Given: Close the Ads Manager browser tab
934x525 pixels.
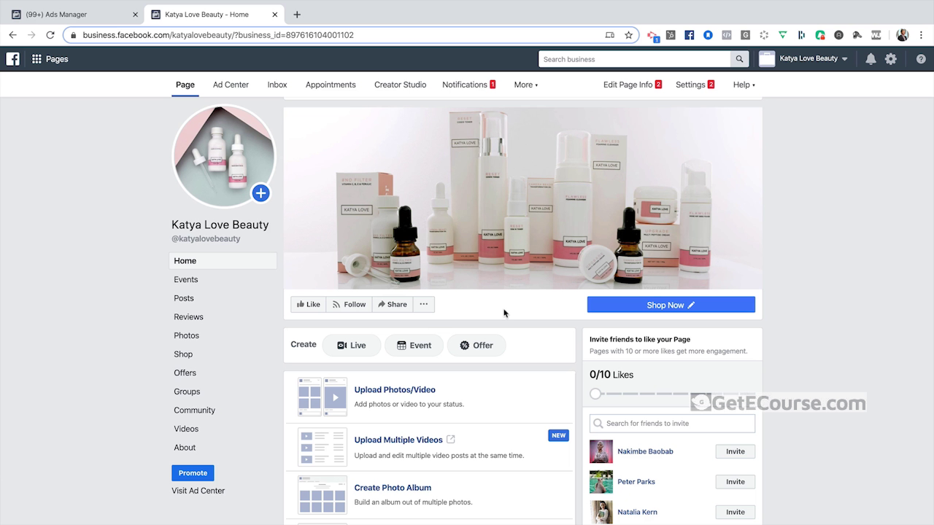Looking at the screenshot, I should (135, 15).
